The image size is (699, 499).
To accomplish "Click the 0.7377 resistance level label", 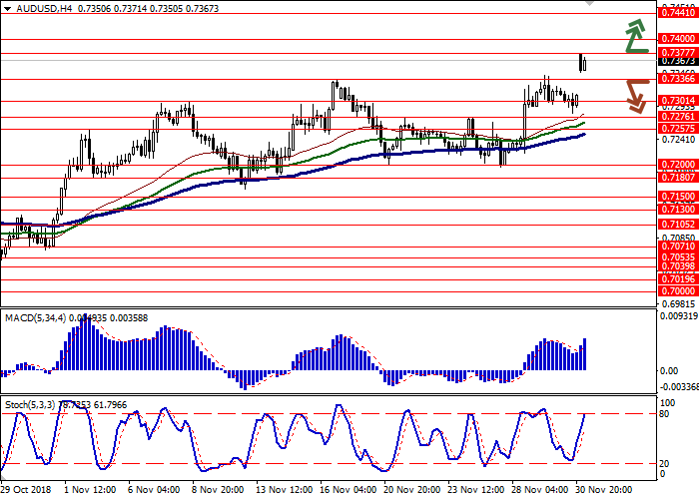I will (x=677, y=52).
